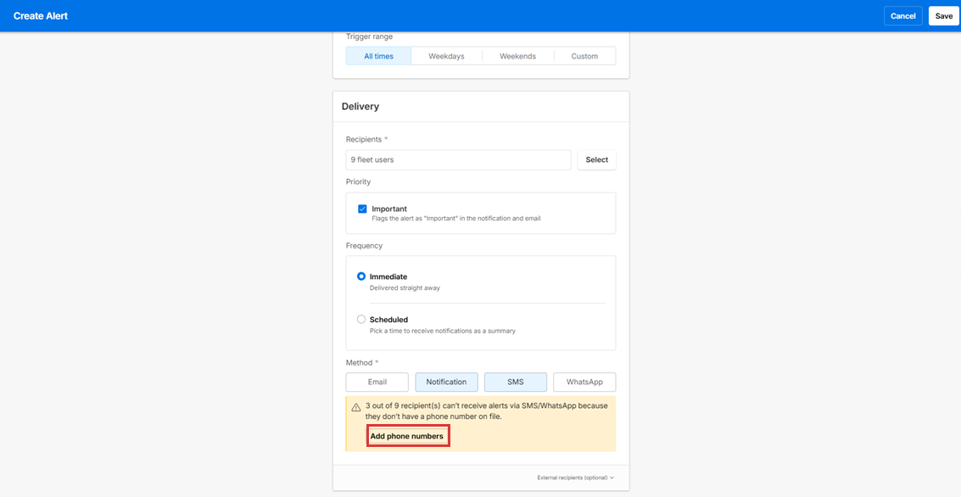Image resolution: width=961 pixels, height=497 pixels.
Task: Switch trigger range to Weekdays
Action: tap(446, 56)
